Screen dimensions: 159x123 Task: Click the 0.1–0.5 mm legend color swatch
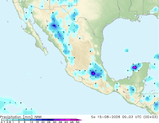(x=4, y=120)
